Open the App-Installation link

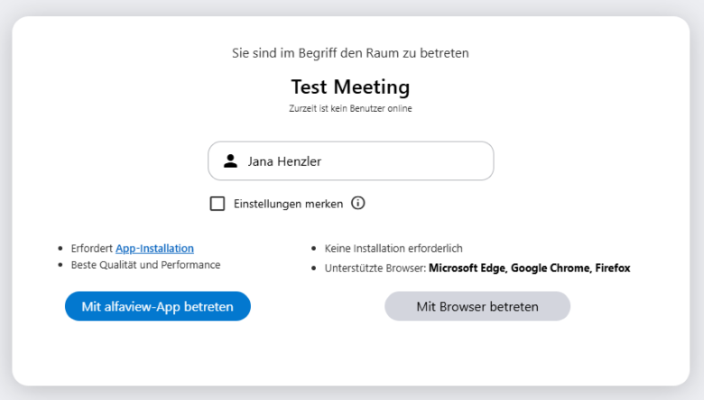tap(154, 248)
